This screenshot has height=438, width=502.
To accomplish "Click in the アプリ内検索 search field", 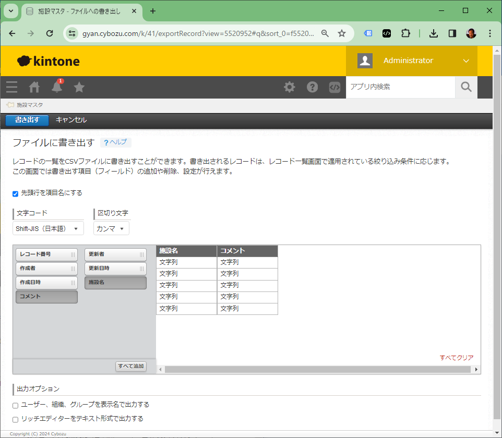I will (401, 87).
